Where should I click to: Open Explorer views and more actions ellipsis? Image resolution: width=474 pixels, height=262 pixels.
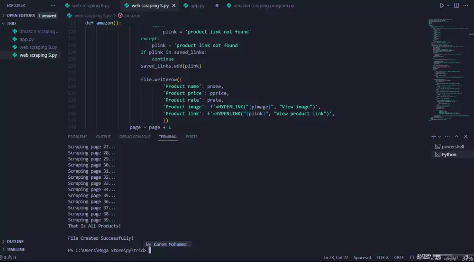(x=53, y=5)
